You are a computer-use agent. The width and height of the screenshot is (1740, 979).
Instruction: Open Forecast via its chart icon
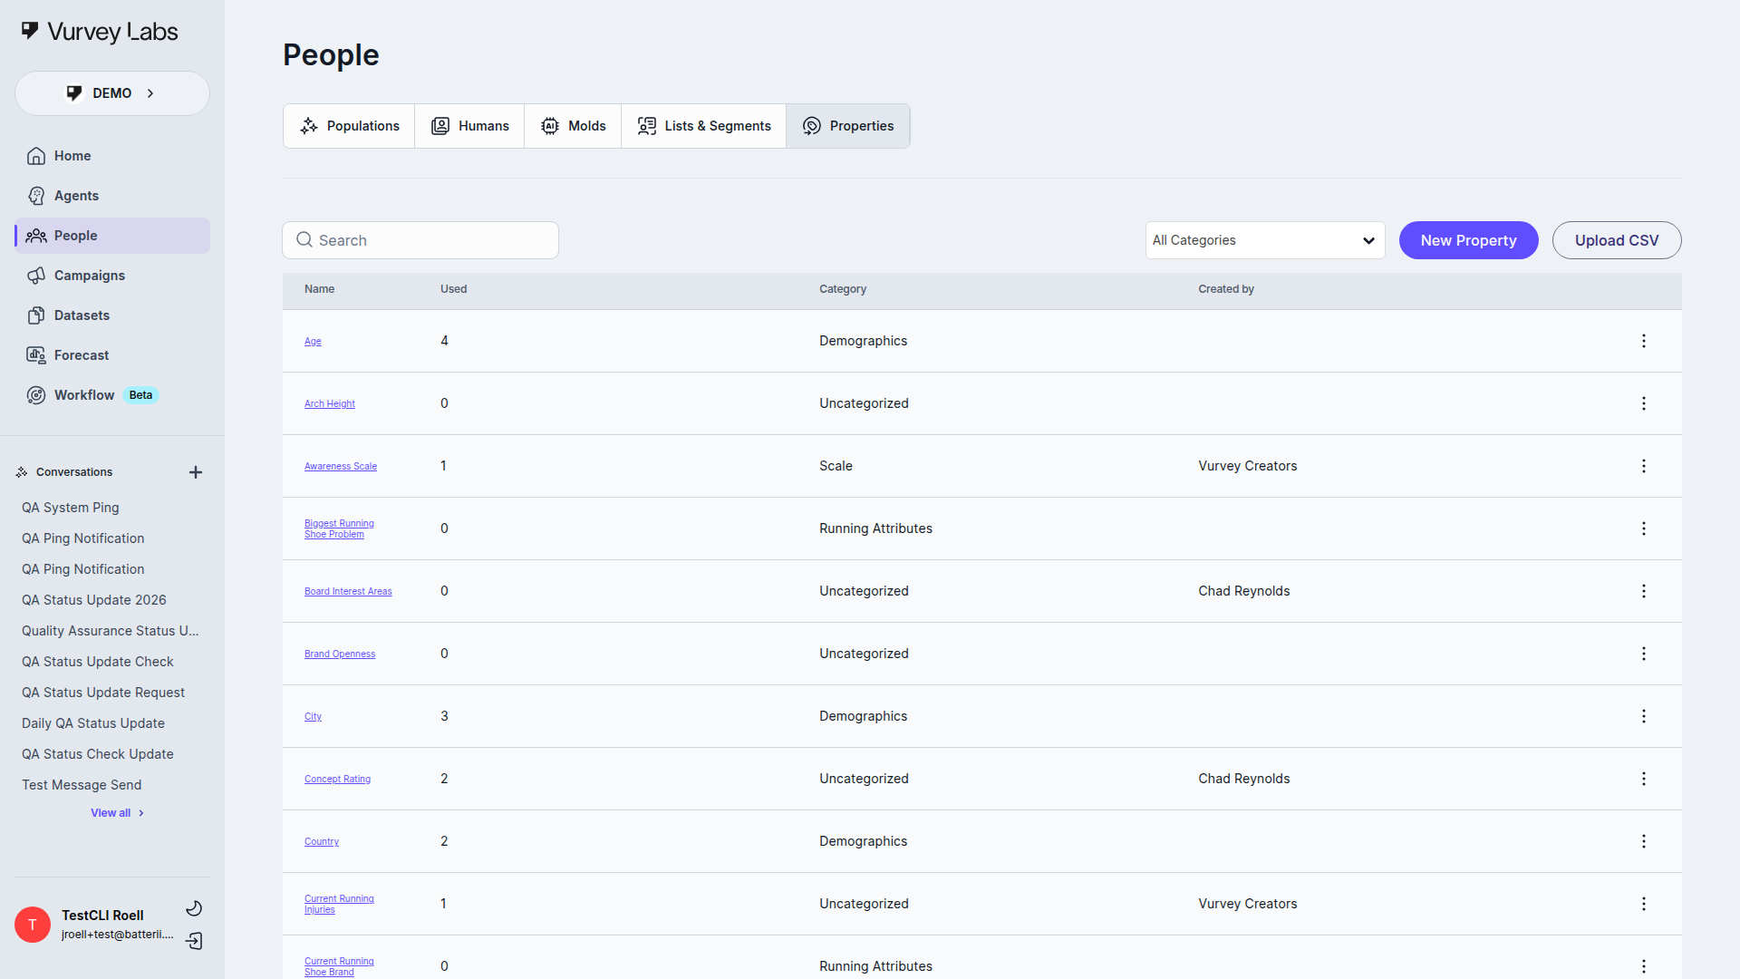click(x=36, y=355)
